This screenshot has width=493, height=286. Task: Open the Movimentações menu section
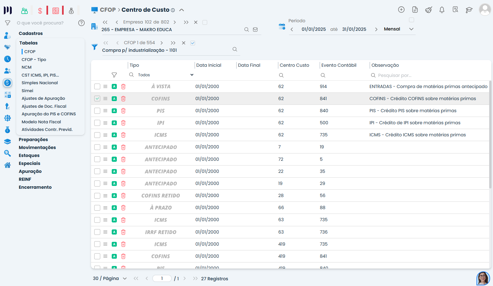pos(37,147)
